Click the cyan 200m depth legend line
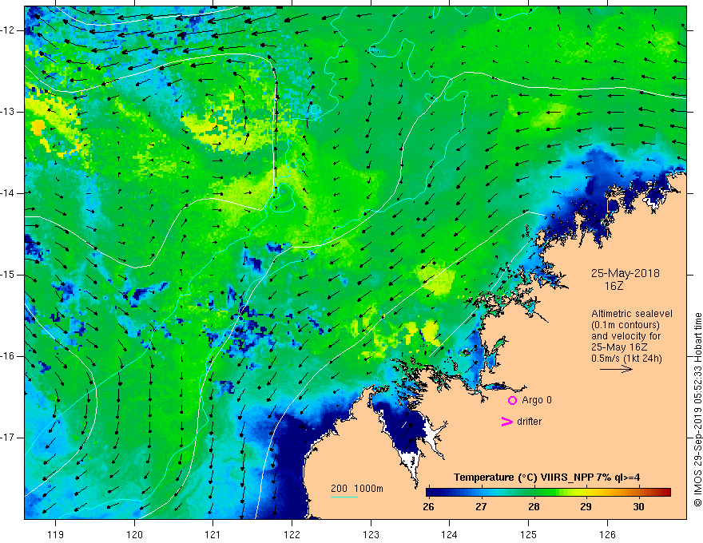This screenshot has width=703, height=543. [x=344, y=497]
